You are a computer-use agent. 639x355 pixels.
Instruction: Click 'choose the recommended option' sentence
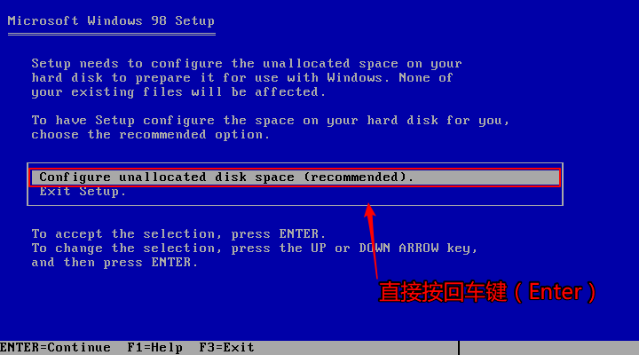pyautogui.click(x=150, y=135)
